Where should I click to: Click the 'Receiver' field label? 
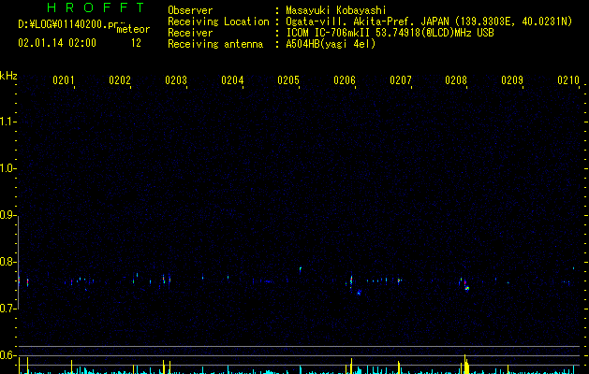pyautogui.click(x=190, y=33)
